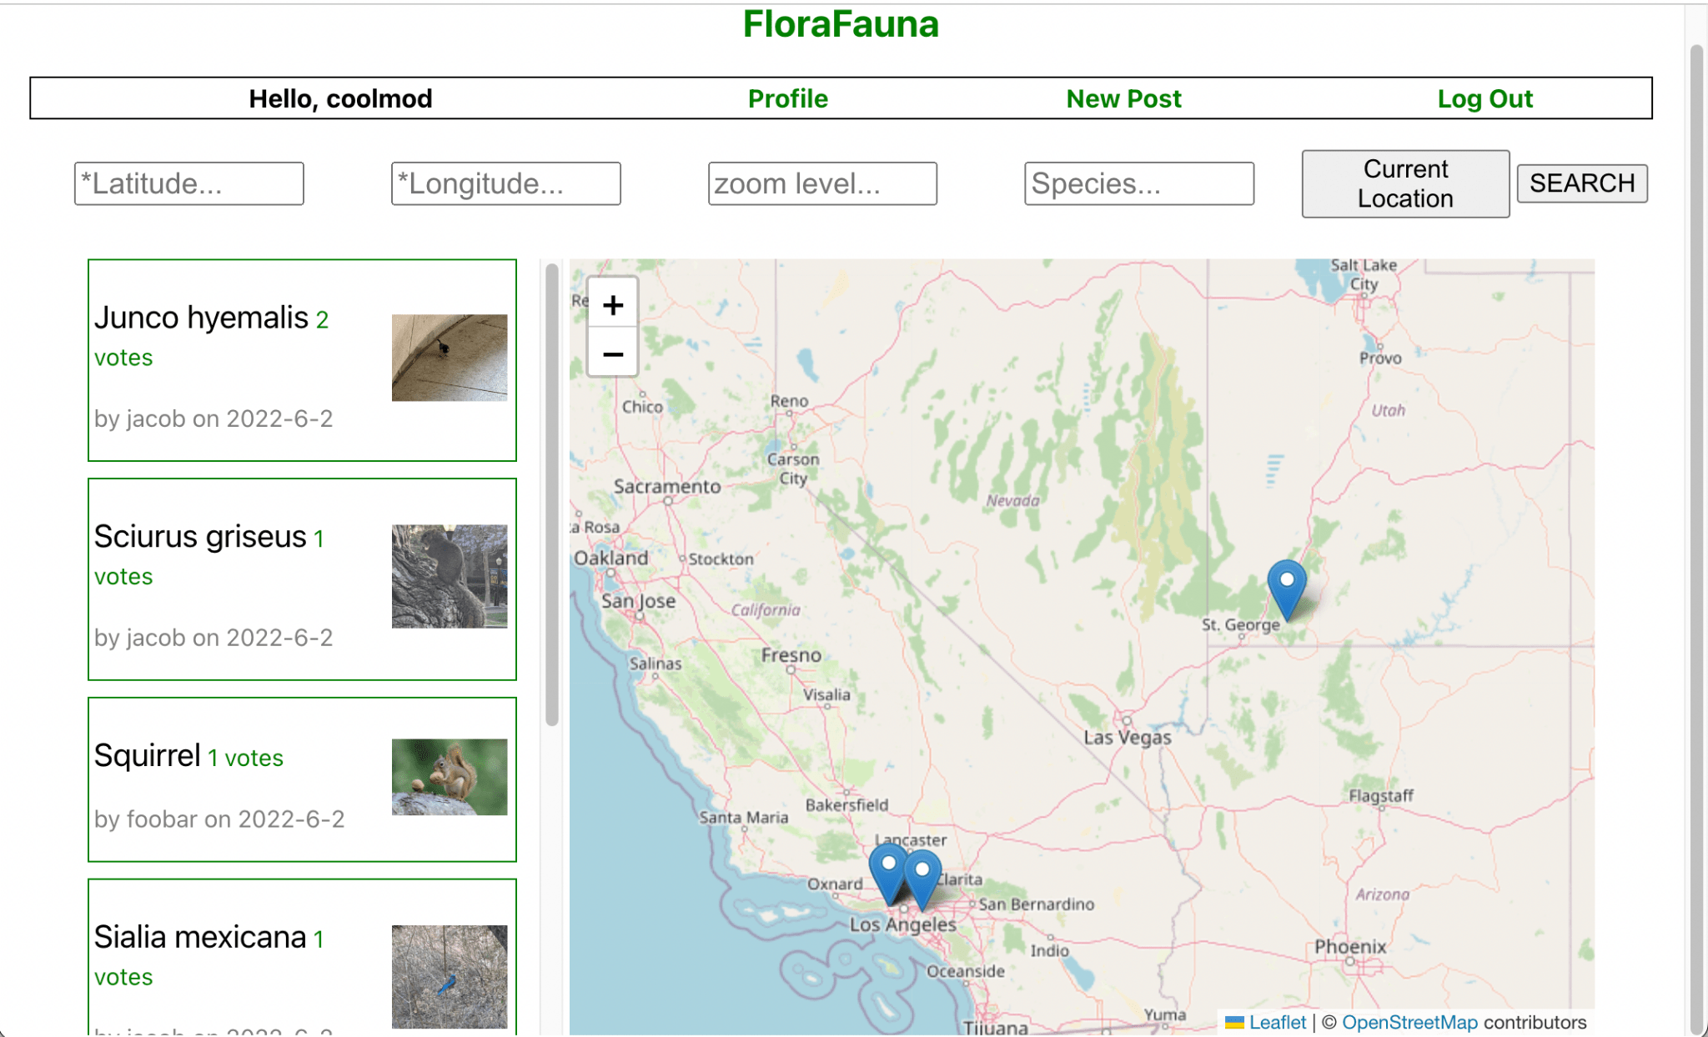Open the OpenStreetMap contributors link

pos(1411,1022)
